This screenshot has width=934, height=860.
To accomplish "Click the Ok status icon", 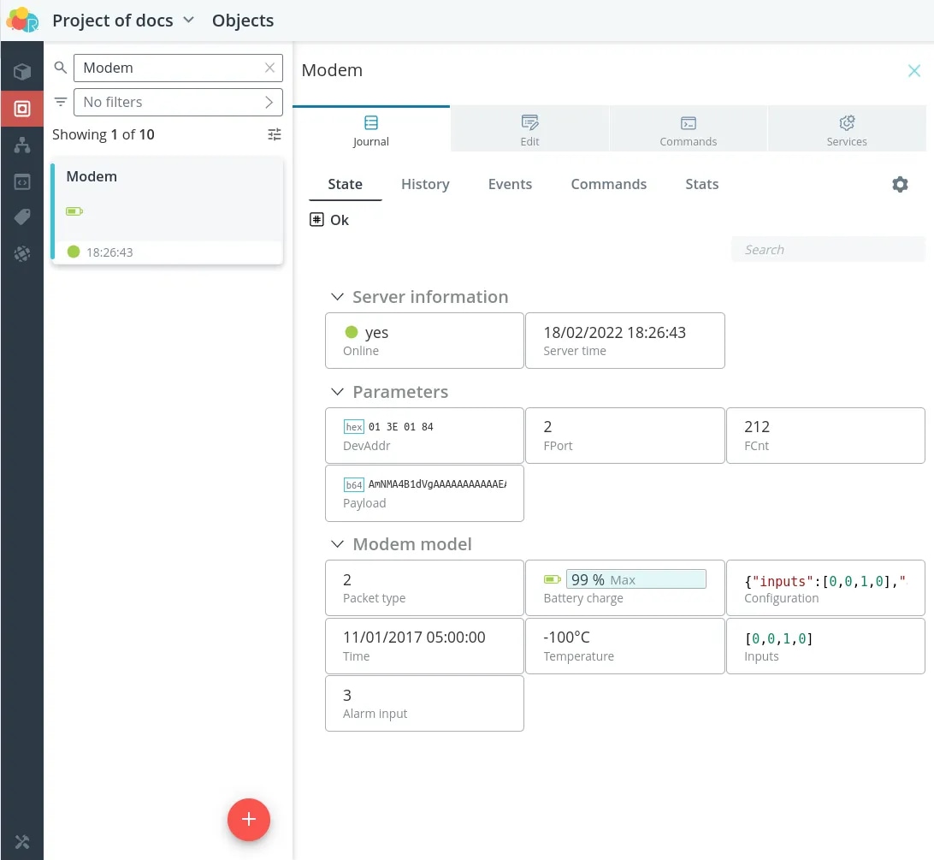I will (x=316, y=219).
